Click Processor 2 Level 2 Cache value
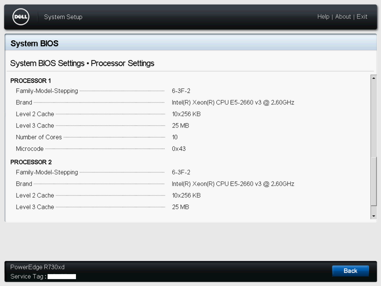381x286 pixels. pos(186,196)
